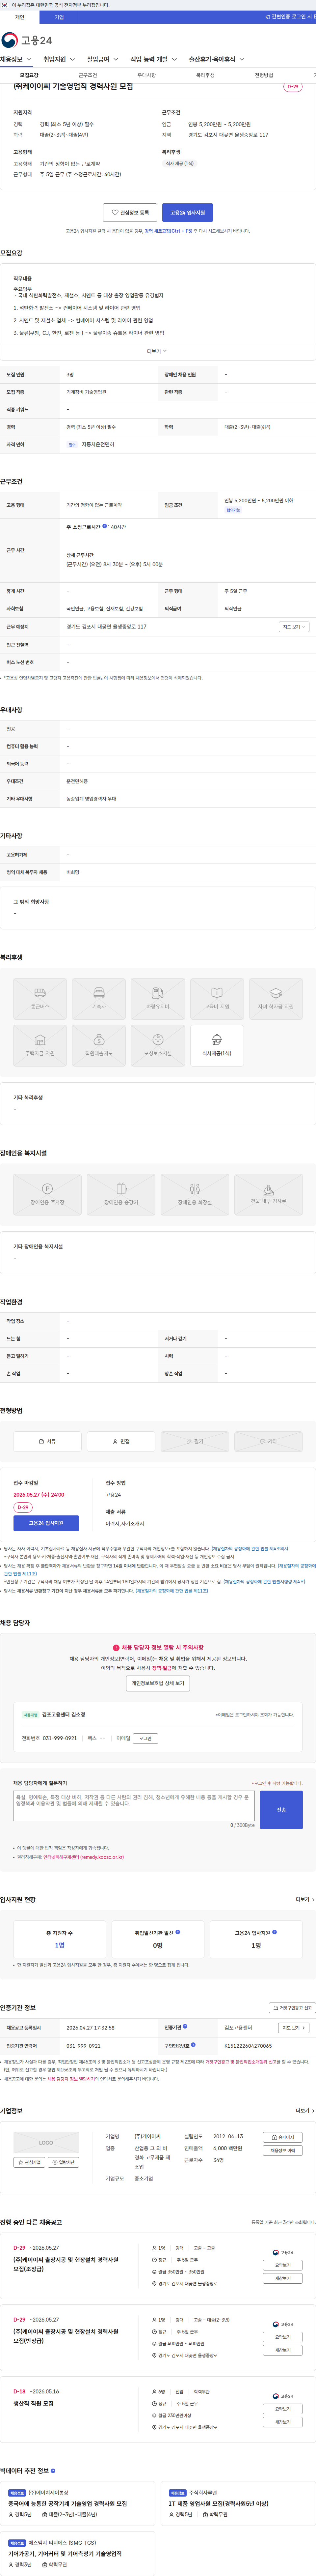
Task: Click the 면접 screening method box
Action: (121, 1441)
